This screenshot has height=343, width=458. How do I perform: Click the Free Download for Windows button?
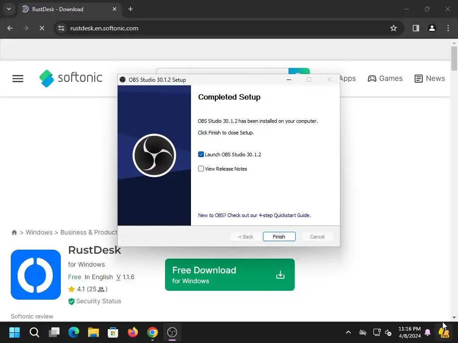[x=229, y=275]
